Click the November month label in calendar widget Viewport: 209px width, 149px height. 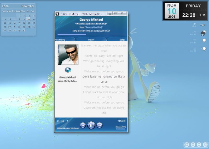[28, 6]
